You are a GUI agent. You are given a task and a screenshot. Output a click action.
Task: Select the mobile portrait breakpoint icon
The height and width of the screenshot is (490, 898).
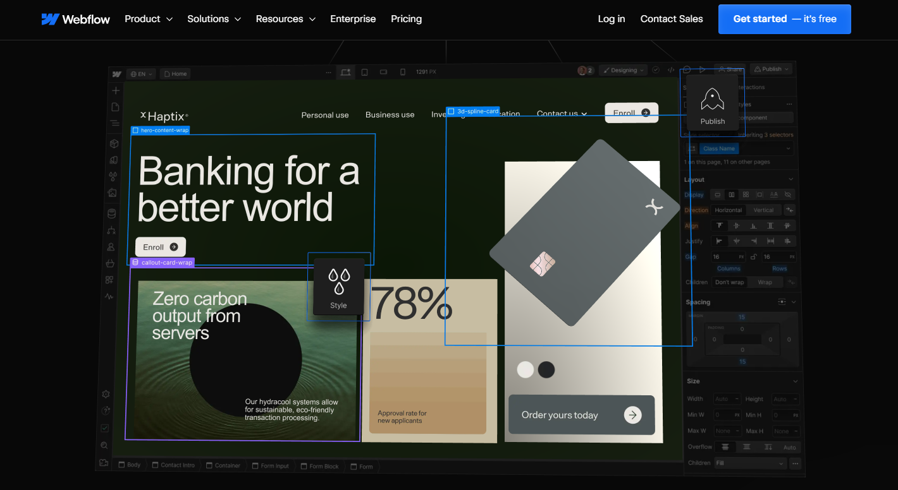[x=403, y=72]
